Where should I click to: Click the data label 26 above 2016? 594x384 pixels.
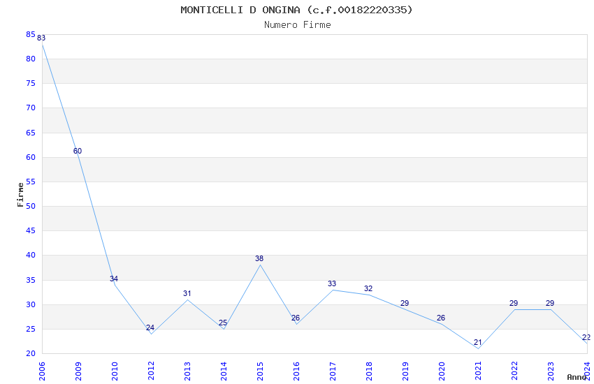pos(296,318)
